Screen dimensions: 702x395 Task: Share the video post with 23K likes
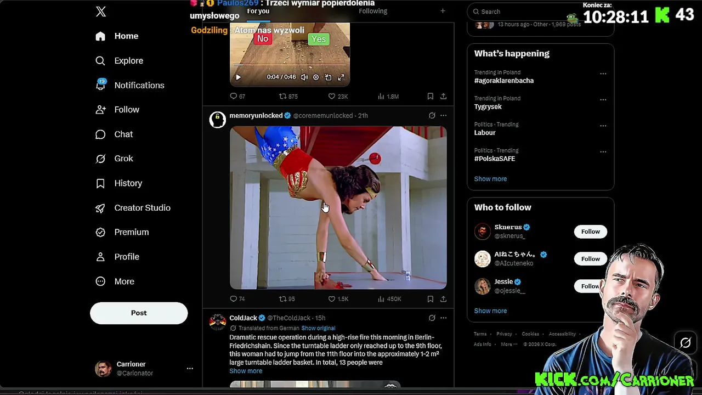click(x=443, y=97)
